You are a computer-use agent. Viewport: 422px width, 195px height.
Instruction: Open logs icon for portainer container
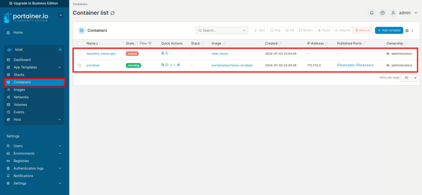(163, 65)
